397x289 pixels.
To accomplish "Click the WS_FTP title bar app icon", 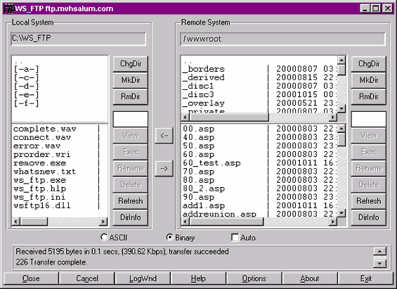I will point(8,9).
